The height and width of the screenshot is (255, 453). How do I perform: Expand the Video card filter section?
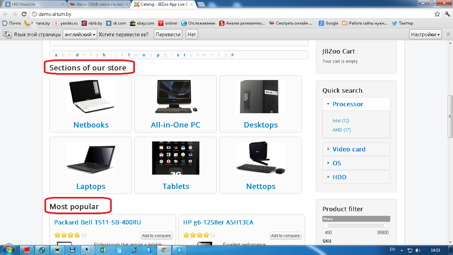pyautogui.click(x=356, y=149)
